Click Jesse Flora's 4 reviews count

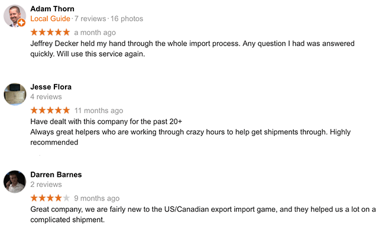46,96
